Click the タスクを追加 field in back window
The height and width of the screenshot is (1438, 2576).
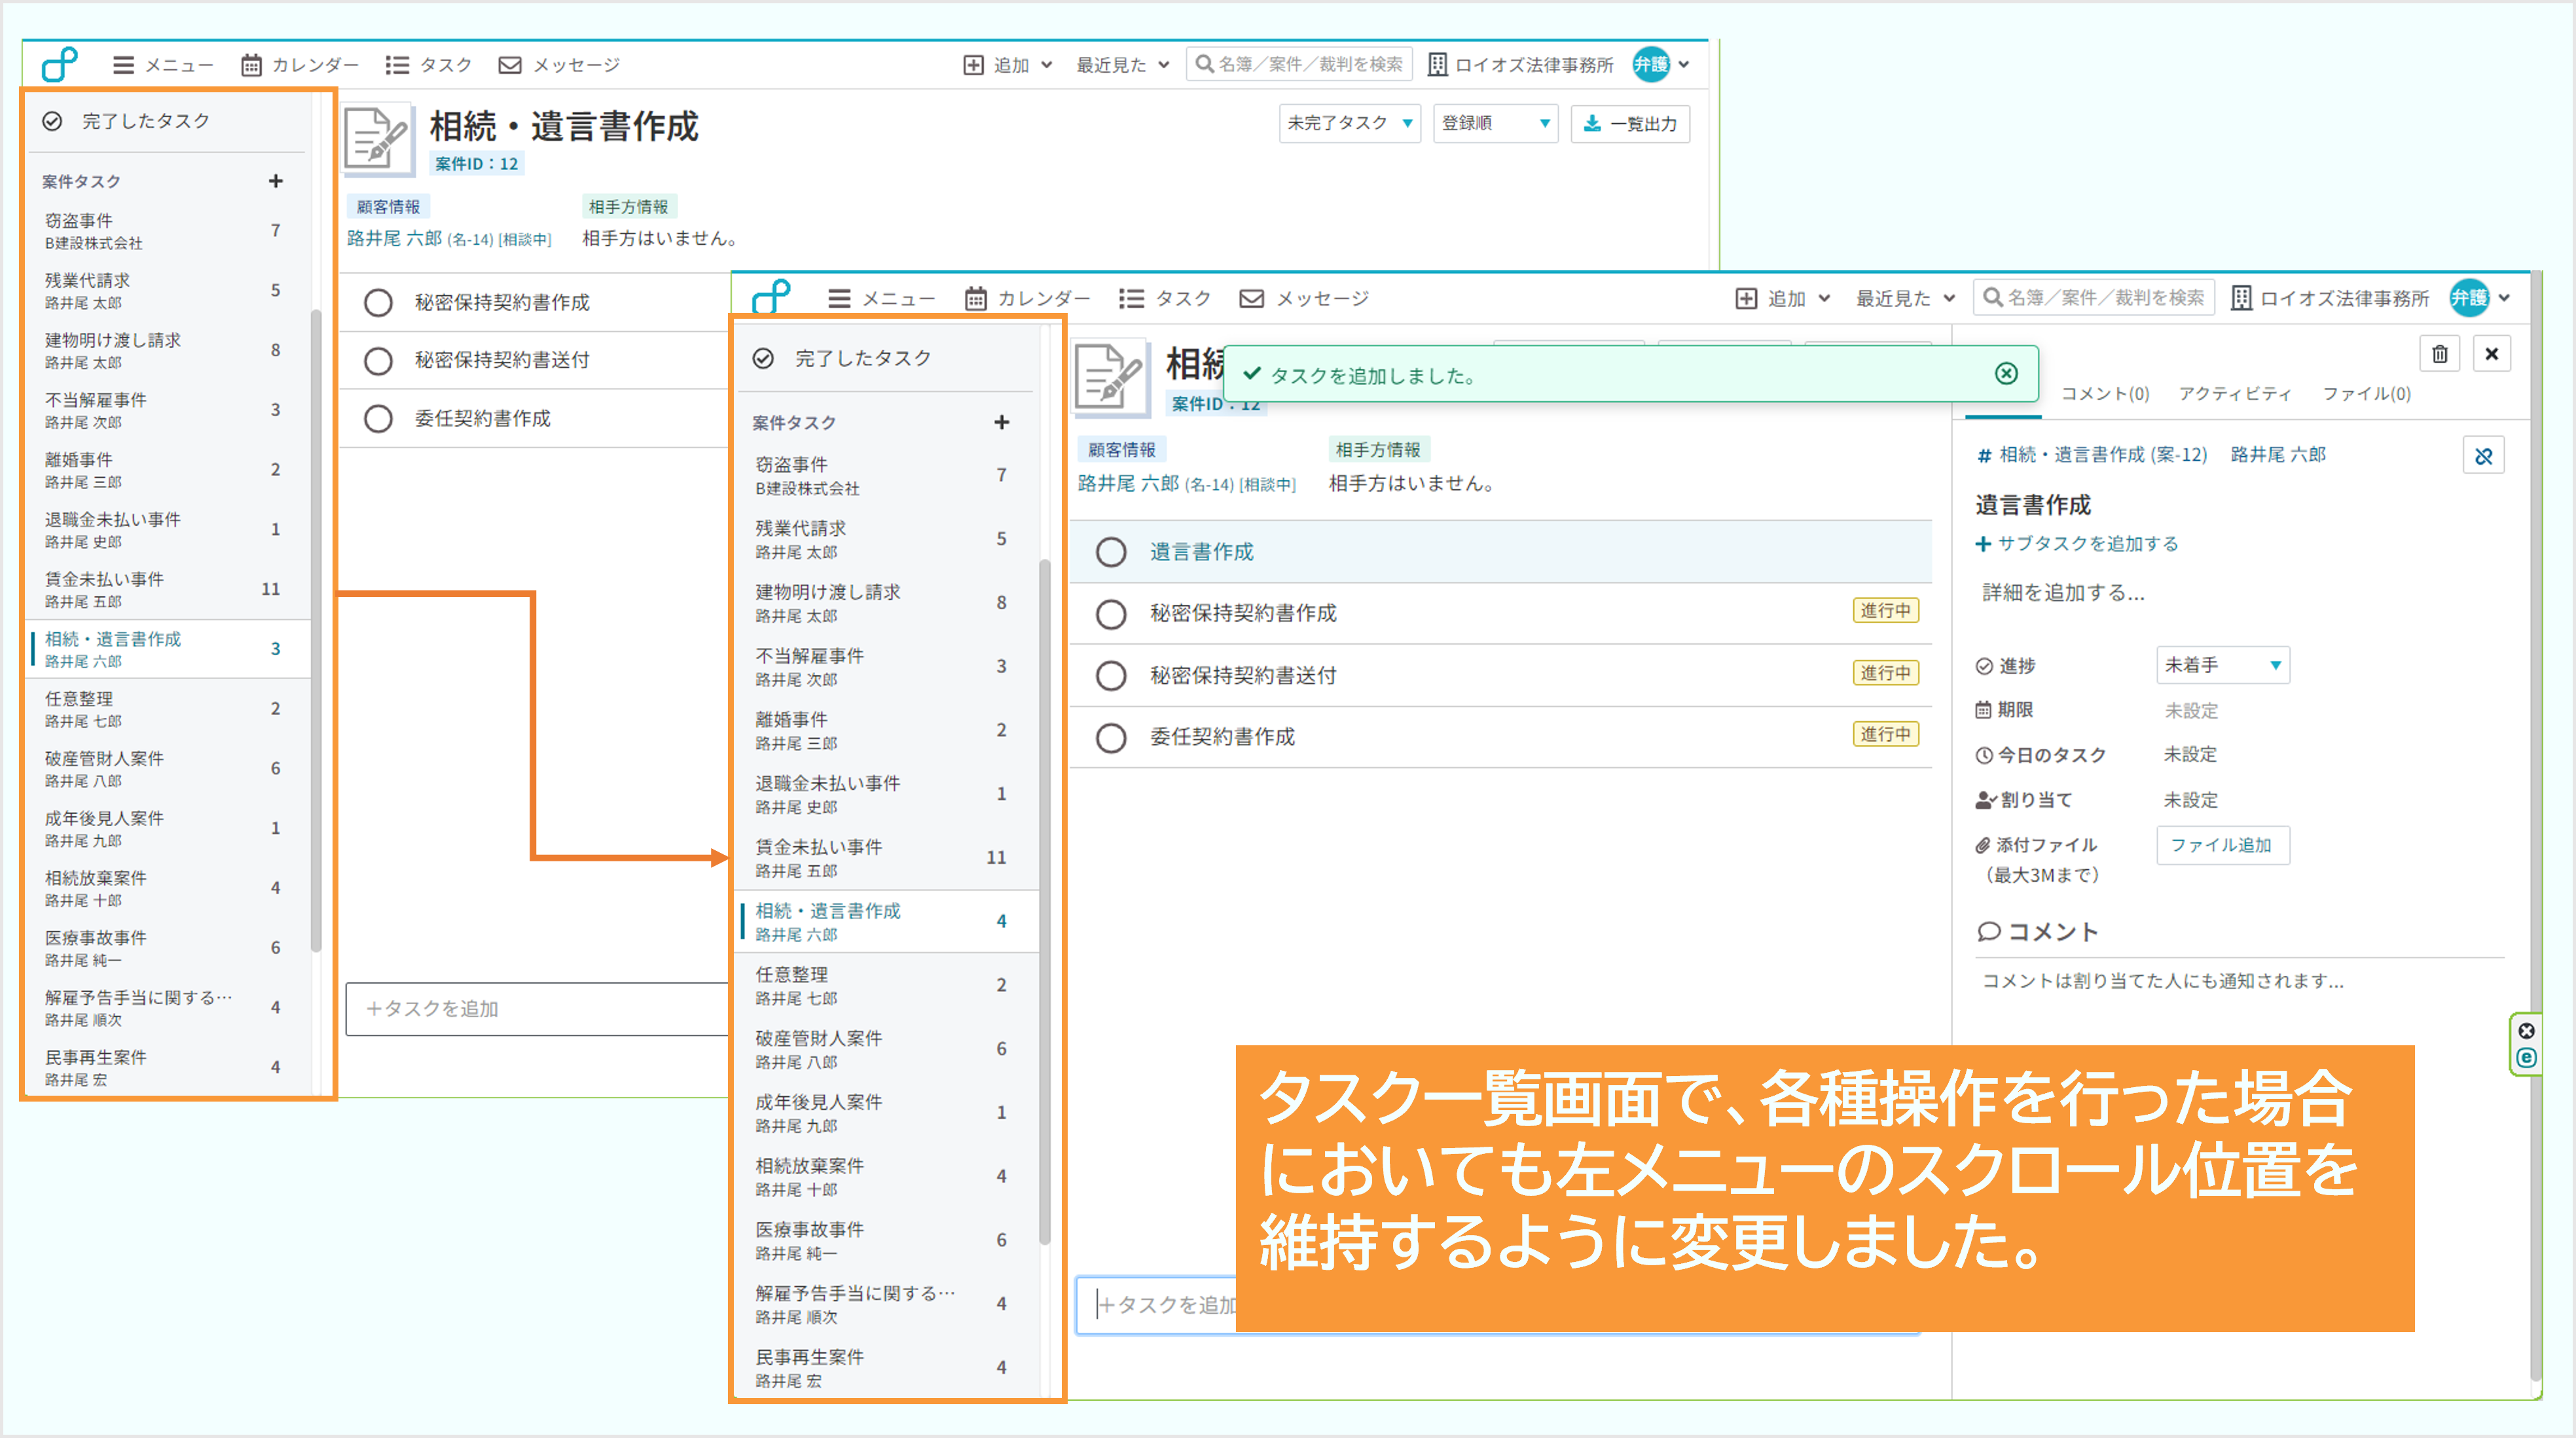point(536,1009)
